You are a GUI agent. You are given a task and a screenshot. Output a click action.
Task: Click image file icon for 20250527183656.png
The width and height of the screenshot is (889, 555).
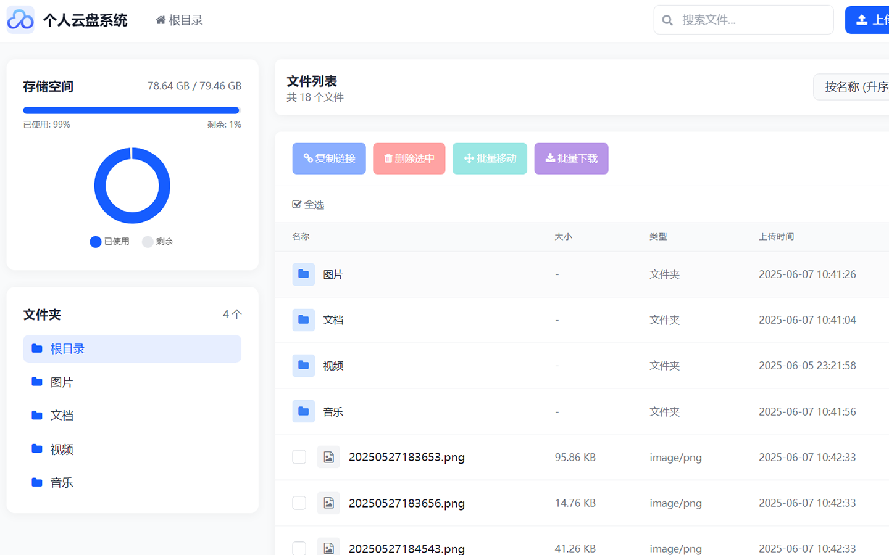pos(328,503)
